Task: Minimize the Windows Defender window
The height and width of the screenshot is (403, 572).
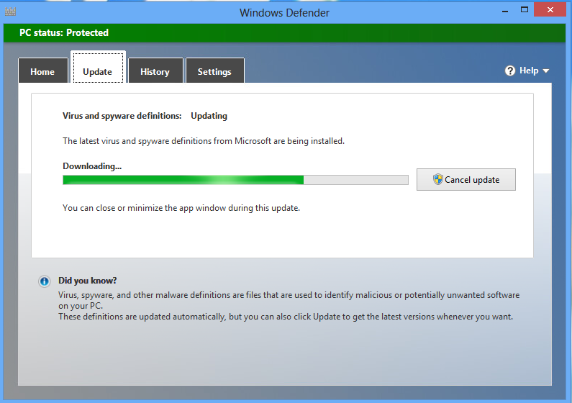Action: click(505, 10)
